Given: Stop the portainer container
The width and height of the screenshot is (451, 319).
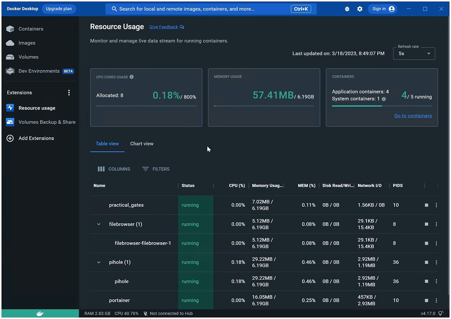Looking at the screenshot, I should [426, 300].
